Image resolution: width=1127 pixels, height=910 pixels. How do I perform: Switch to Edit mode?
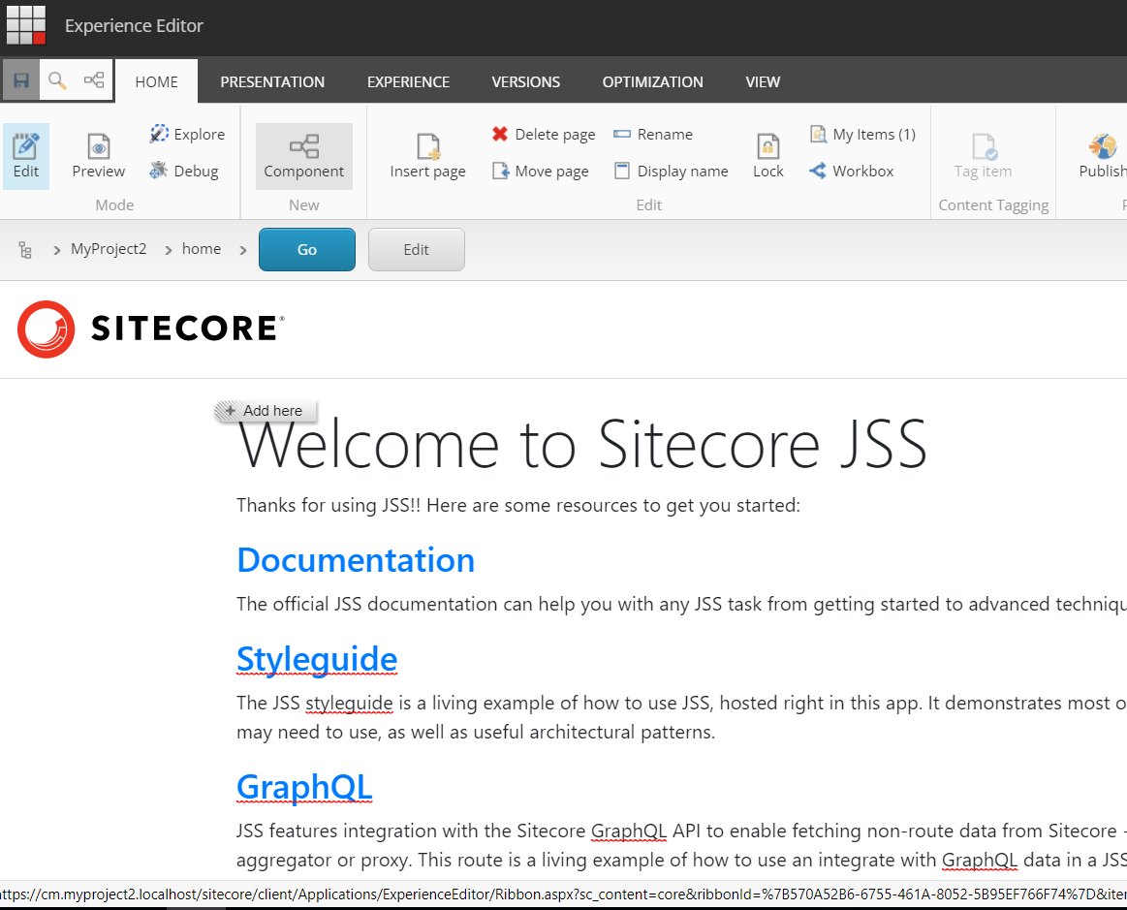coord(26,156)
